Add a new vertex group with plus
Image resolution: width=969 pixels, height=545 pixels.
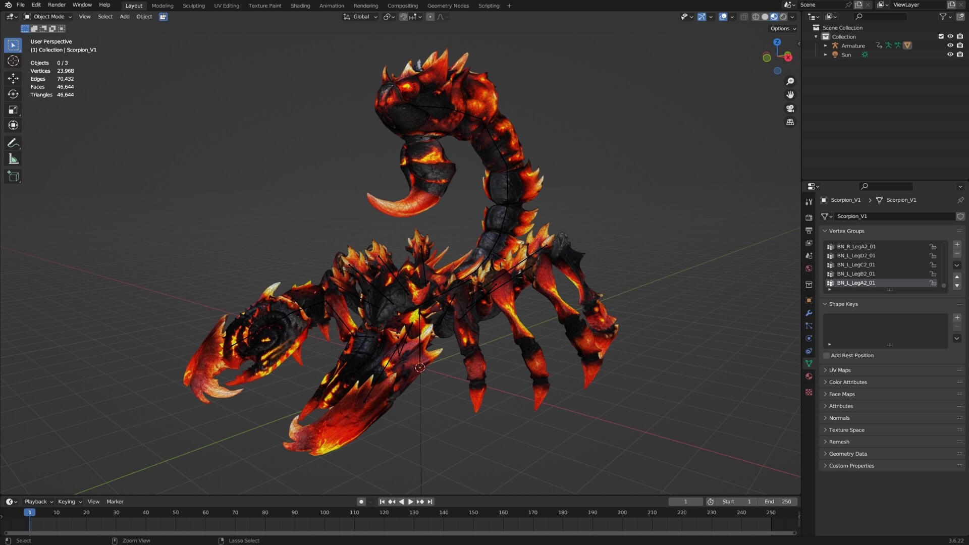click(957, 245)
